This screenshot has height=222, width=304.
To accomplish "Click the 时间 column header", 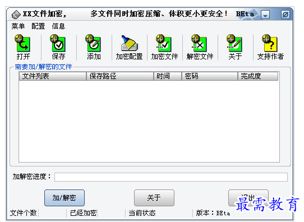I will 168,76.
